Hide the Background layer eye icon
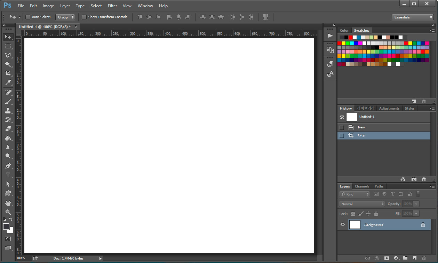Viewport: 438px width, 263px height. pyautogui.click(x=343, y=225)
